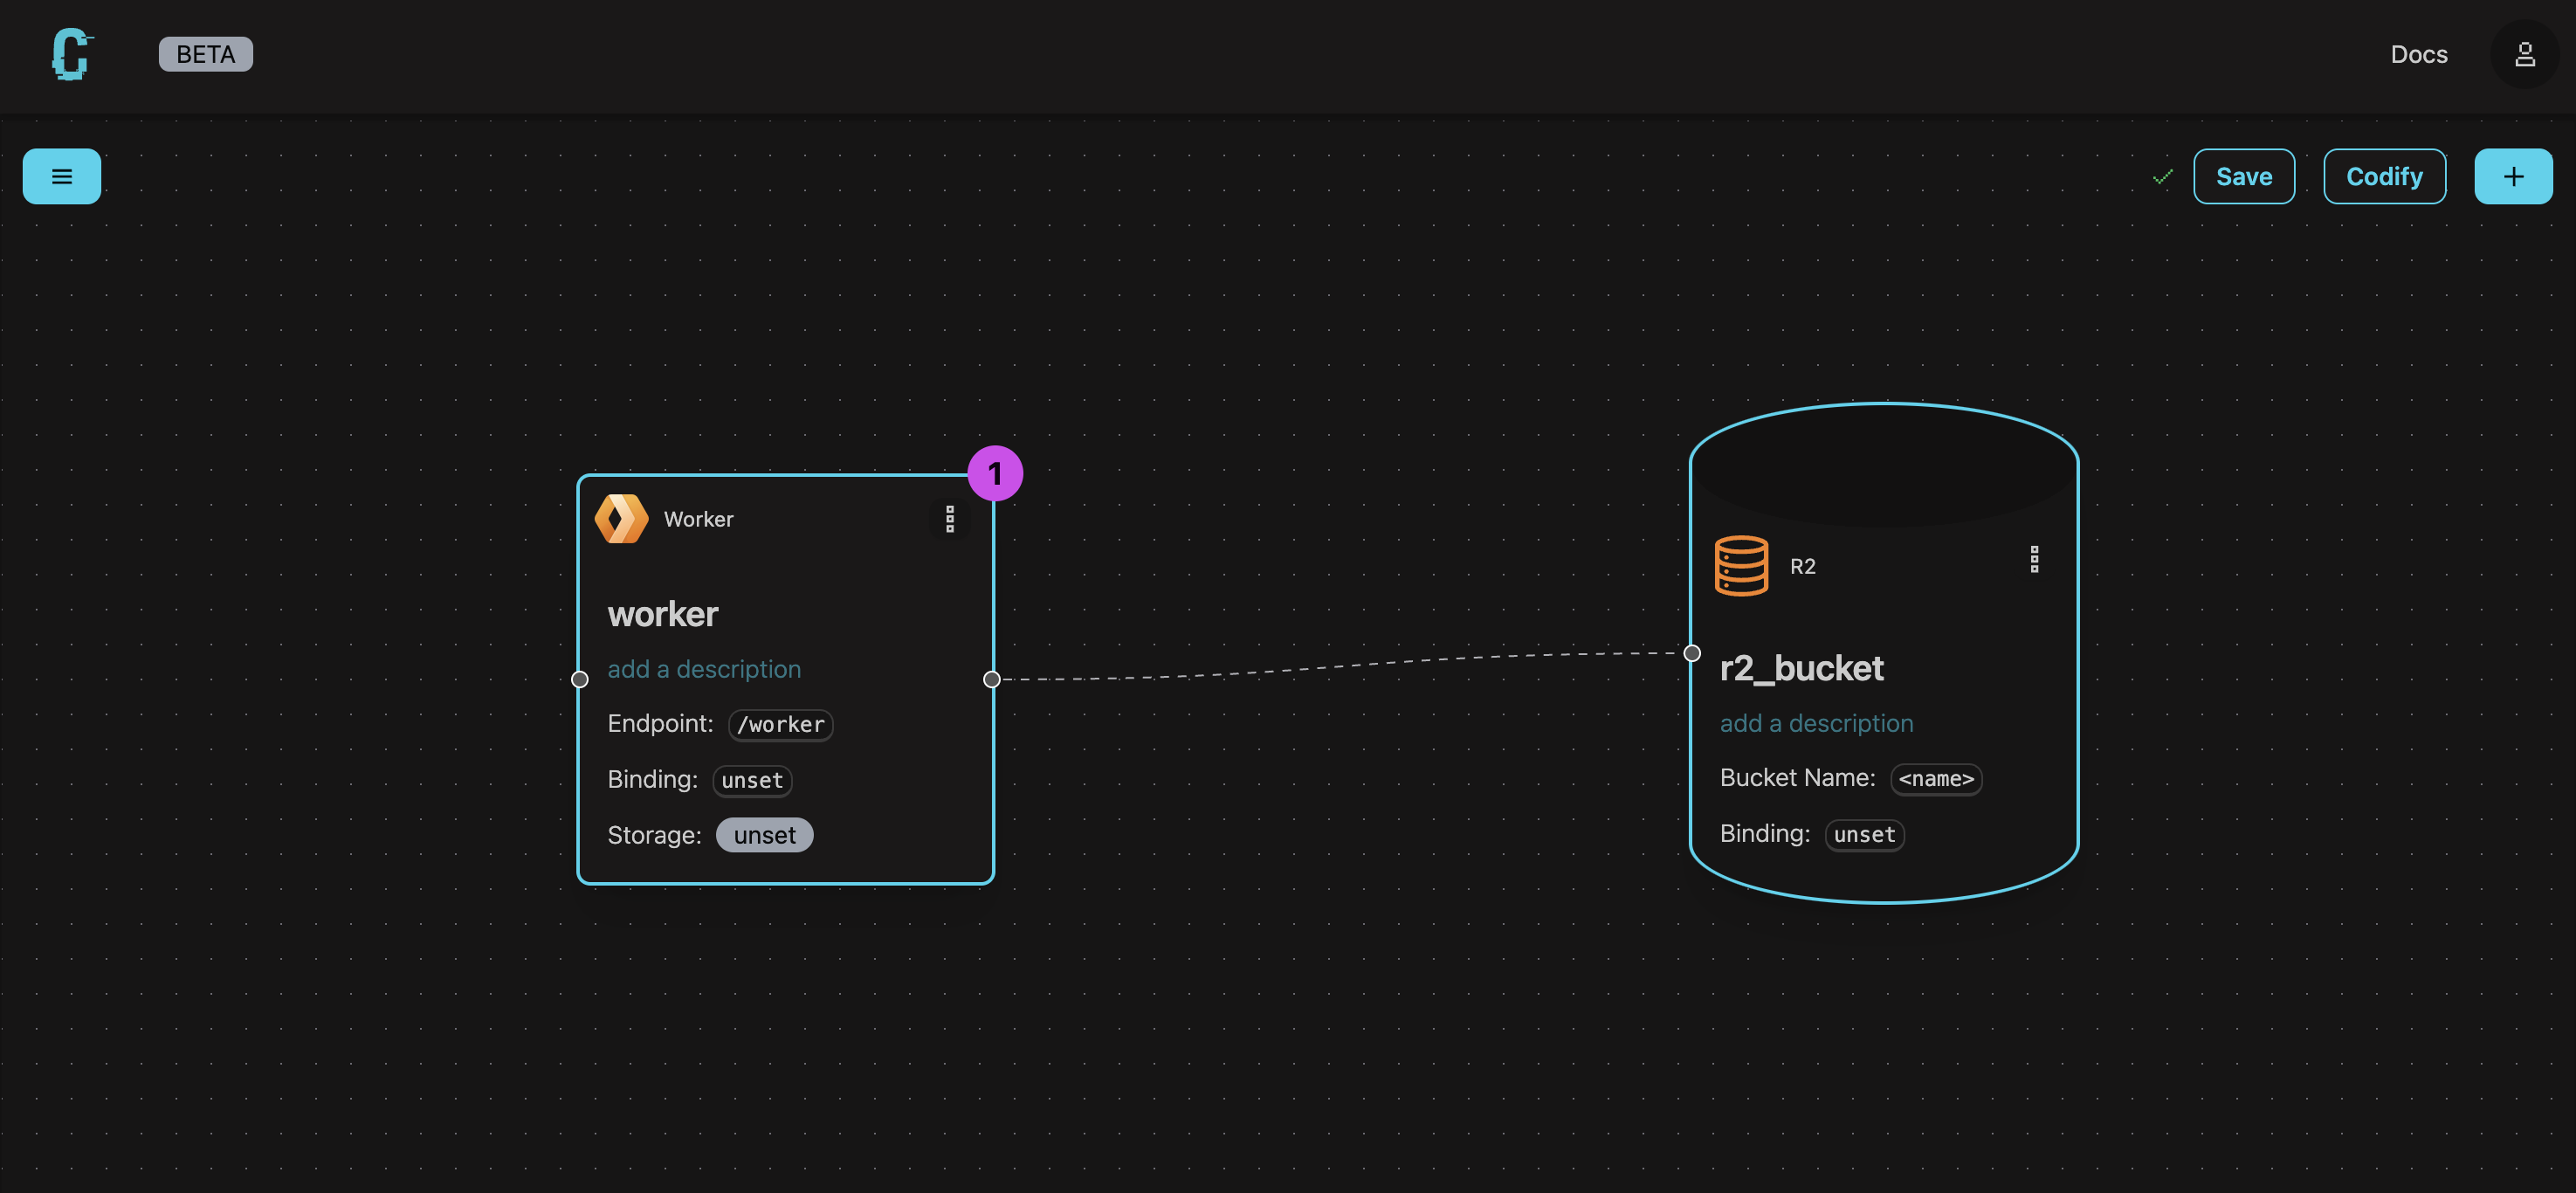Click the BETA badge in the header

[x=205, y=54]
